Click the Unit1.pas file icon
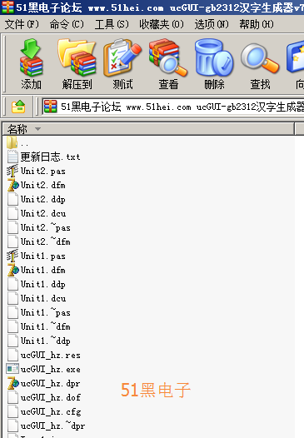Image resolution: width=304 pixels, height=438 pixels. 12,256
